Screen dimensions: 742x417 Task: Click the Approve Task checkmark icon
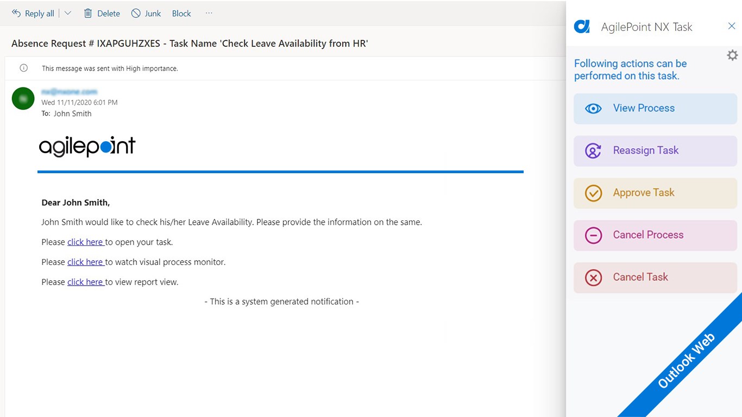coord(593,193)
